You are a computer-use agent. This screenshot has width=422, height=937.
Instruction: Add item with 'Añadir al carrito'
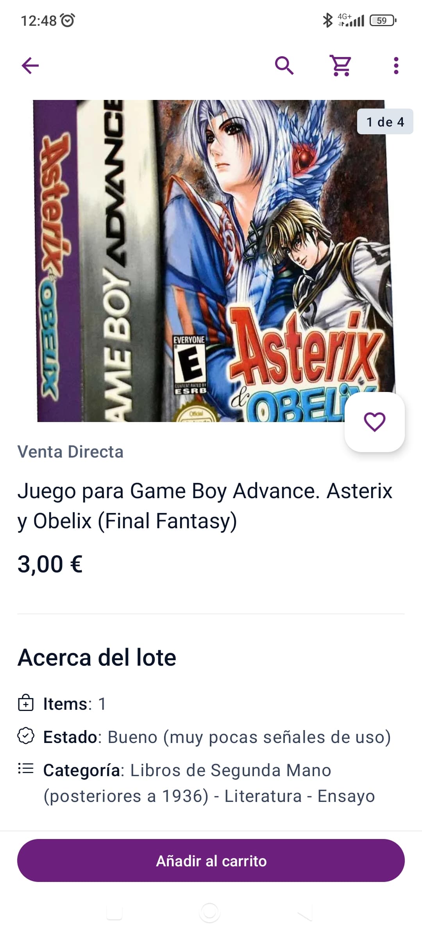[x=211, y=860]
